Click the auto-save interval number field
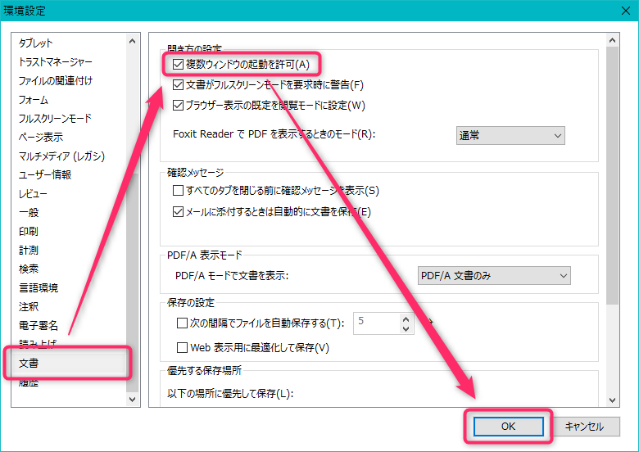Image resolution: width=639 pixels, height=452 pixels. click(x=375, y=323)
